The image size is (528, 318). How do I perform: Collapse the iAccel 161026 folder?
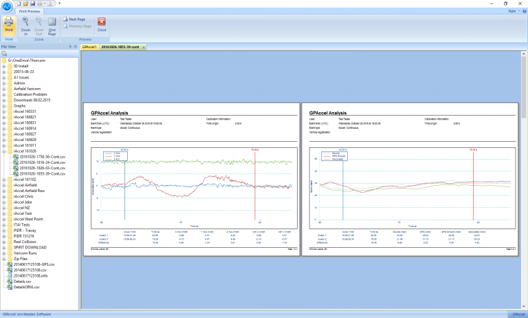pos(4,151)
